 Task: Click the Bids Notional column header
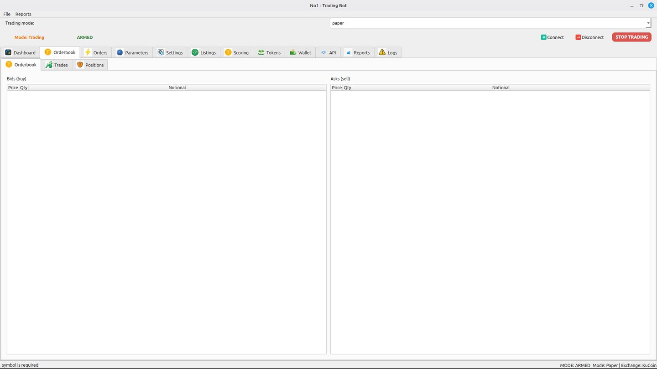pyautogui.click(x=177, y=87)
